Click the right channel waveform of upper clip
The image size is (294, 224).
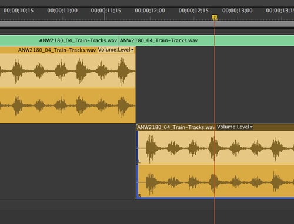coord(68,106)
